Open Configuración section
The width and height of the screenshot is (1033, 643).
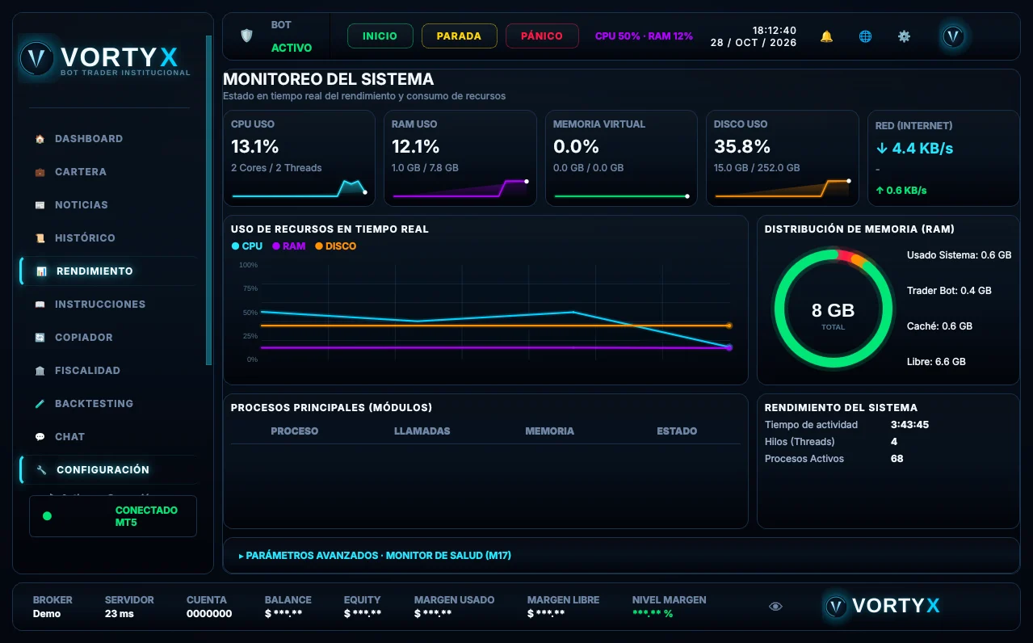(x=108, y=470)
